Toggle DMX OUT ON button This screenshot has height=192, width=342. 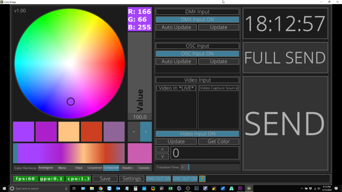[158, 179]
